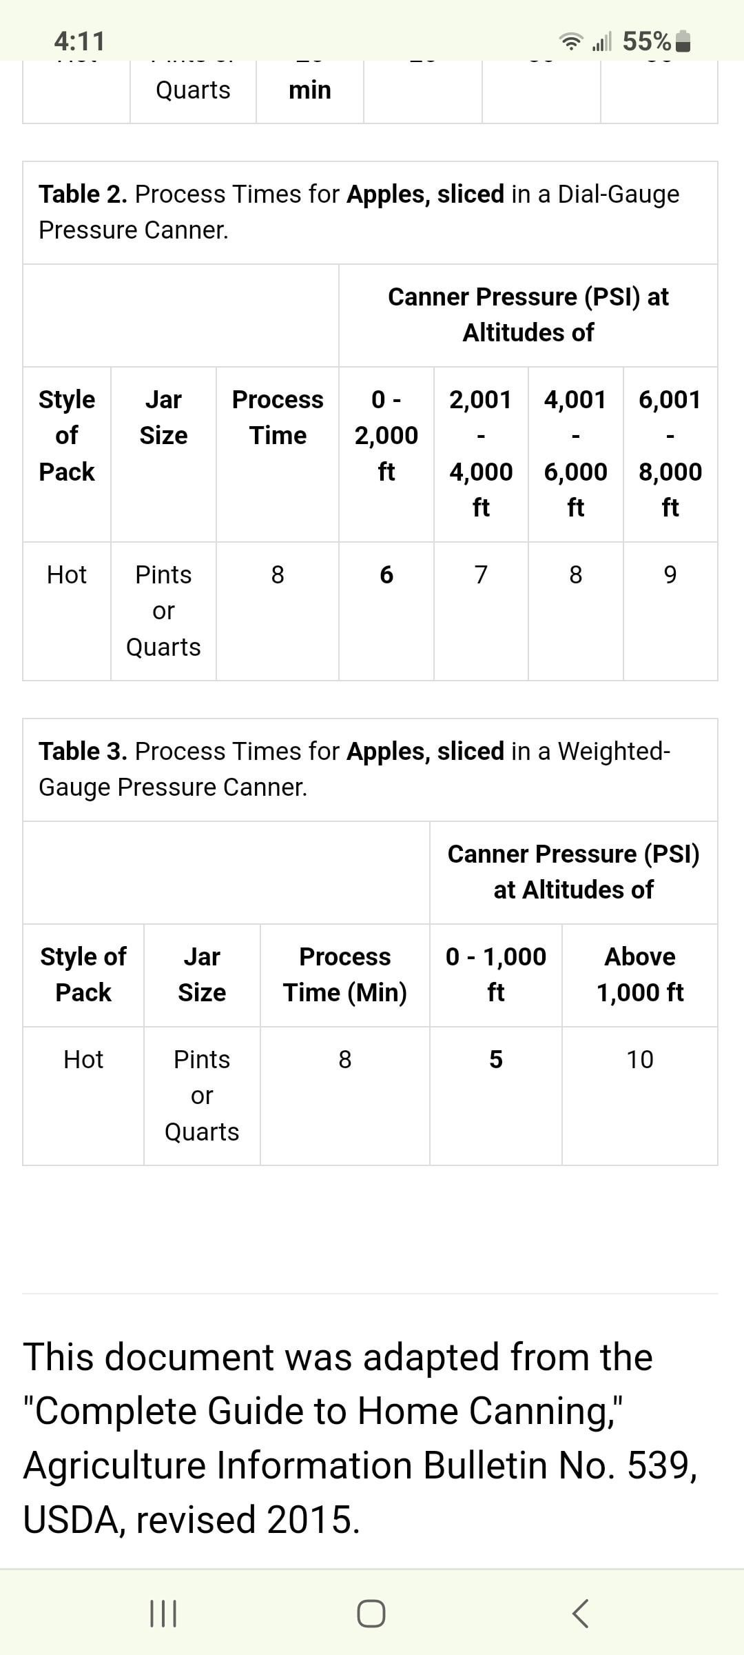This screenshot has height=1655, width=744.
Task: Tap the 9 PSI value in Table 2
Action: pyautogui.click(x=670, y=574)
